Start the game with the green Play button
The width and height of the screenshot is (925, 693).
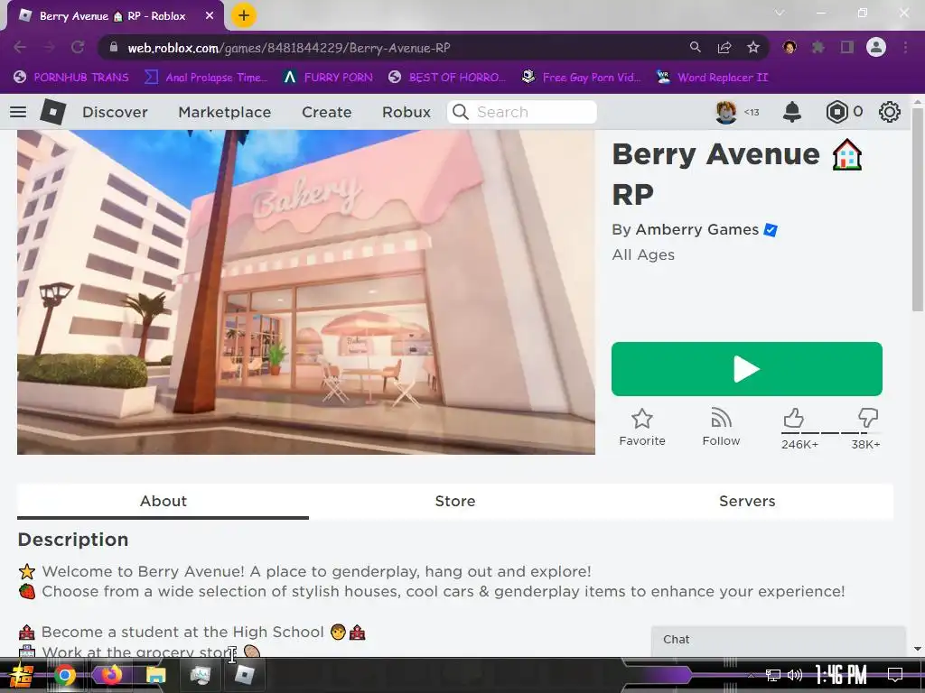(x=747, y=369)
